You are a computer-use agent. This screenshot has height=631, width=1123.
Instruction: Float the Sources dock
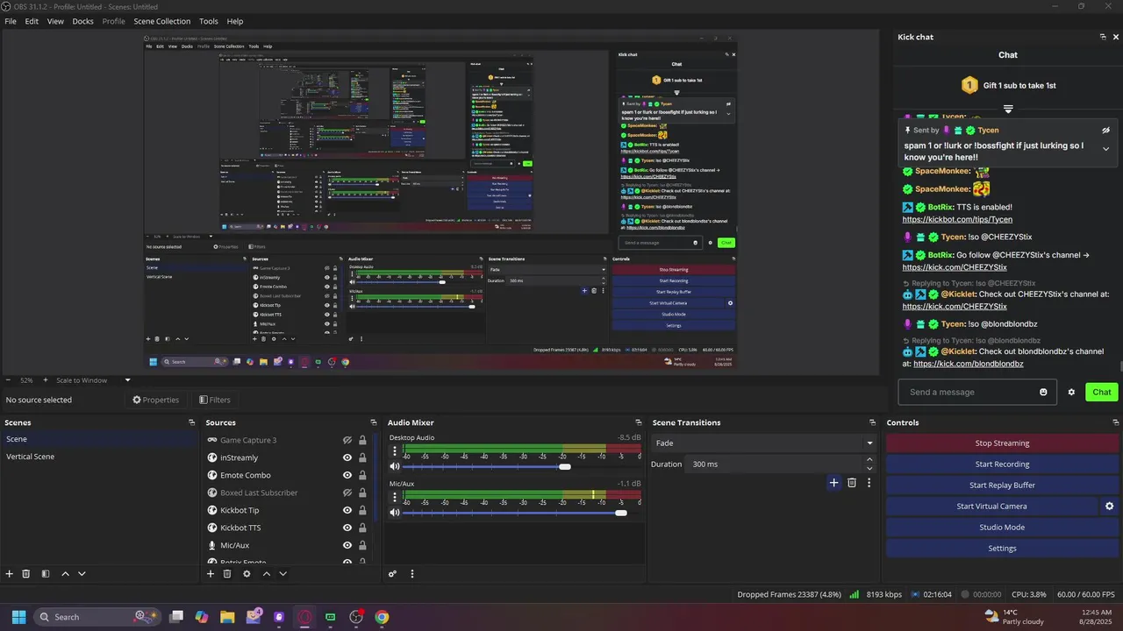(x=374, y=422)
